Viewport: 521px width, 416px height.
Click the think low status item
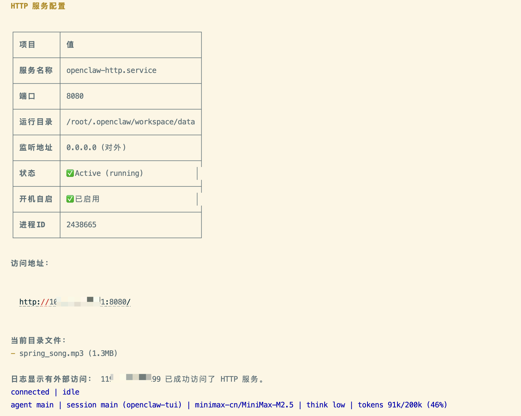326,405
